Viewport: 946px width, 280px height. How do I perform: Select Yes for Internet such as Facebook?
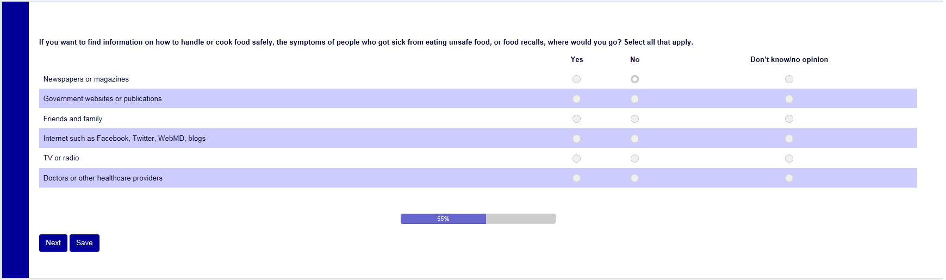[x=576, y=139]
